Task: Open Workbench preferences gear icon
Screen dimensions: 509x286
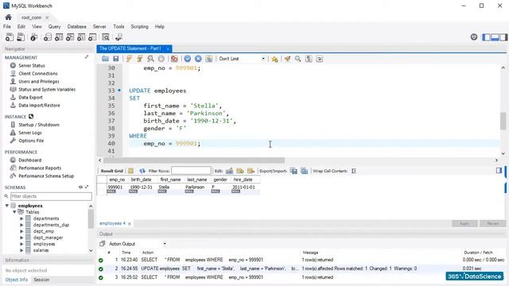Action: 474,37
